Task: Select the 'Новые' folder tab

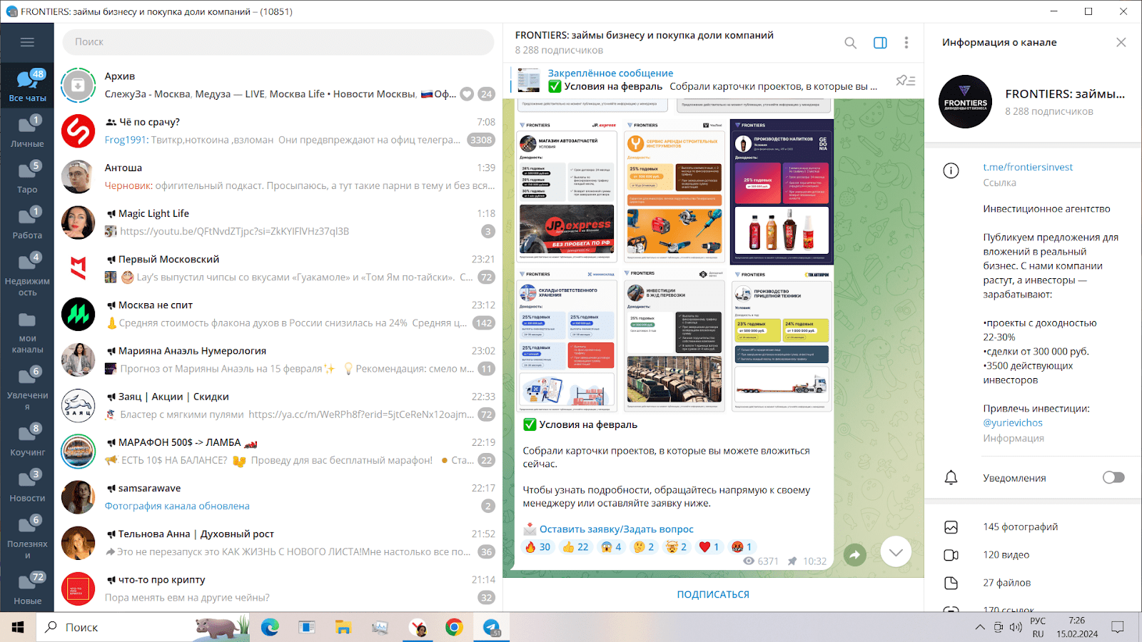Action: pyautogui.click(x=27, y=588)
